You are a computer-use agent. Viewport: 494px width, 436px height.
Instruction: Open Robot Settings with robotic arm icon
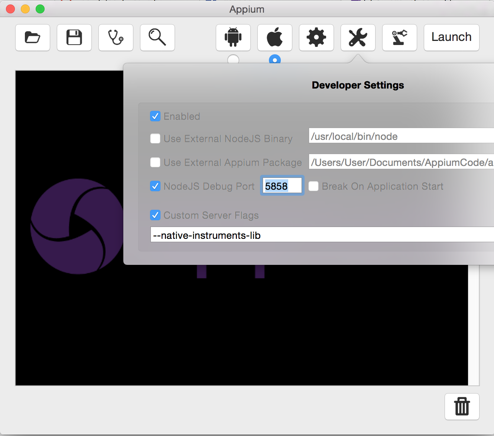(400, 38)
